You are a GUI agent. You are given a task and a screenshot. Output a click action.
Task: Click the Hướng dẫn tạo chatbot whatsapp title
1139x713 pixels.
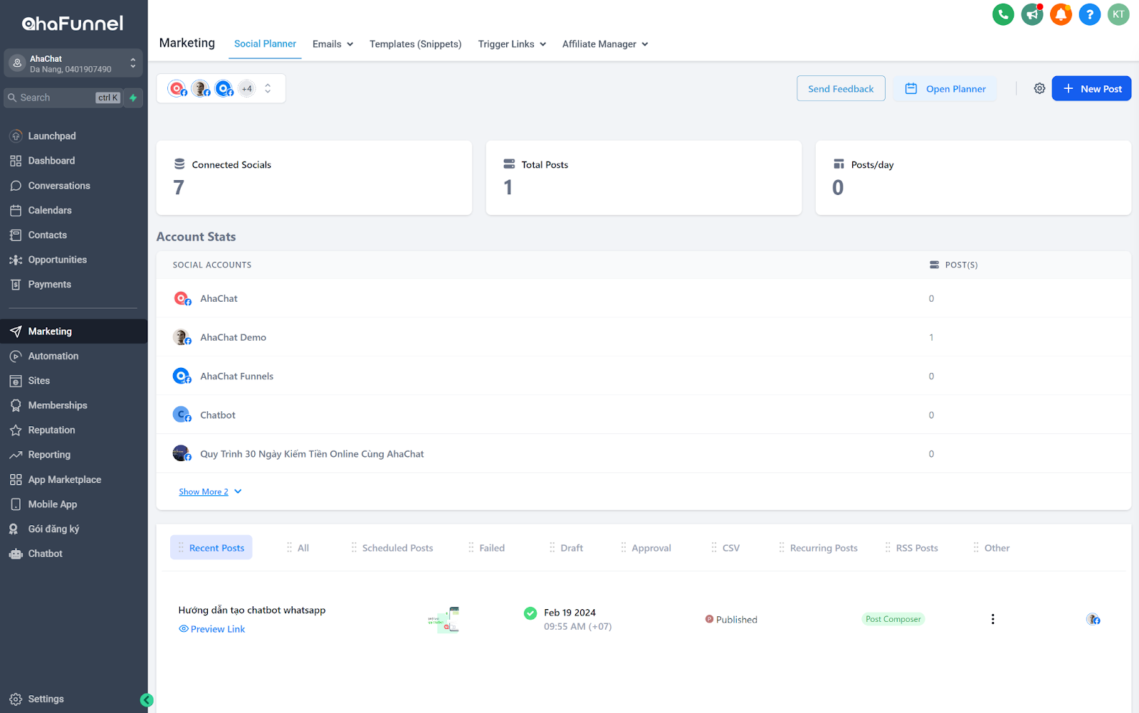pos(252,610)
